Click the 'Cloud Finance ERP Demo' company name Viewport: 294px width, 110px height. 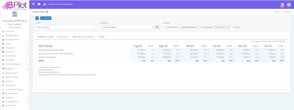(x=14, y=21)
